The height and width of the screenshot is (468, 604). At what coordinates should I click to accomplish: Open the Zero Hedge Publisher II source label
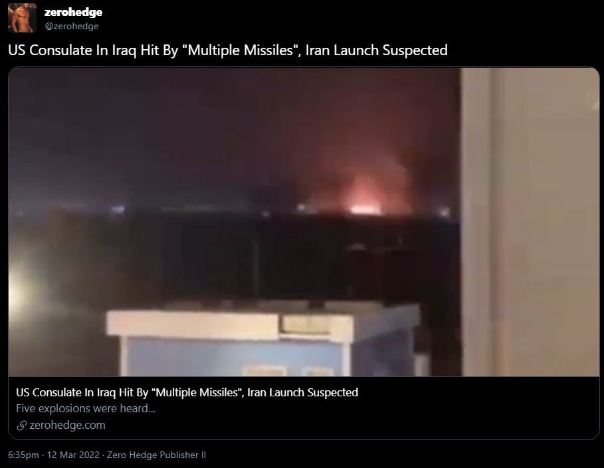pos(156,455)
